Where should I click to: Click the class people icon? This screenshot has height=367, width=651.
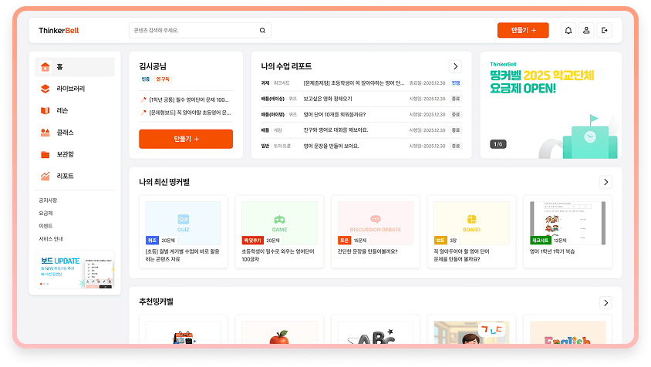tap(46, 133)
